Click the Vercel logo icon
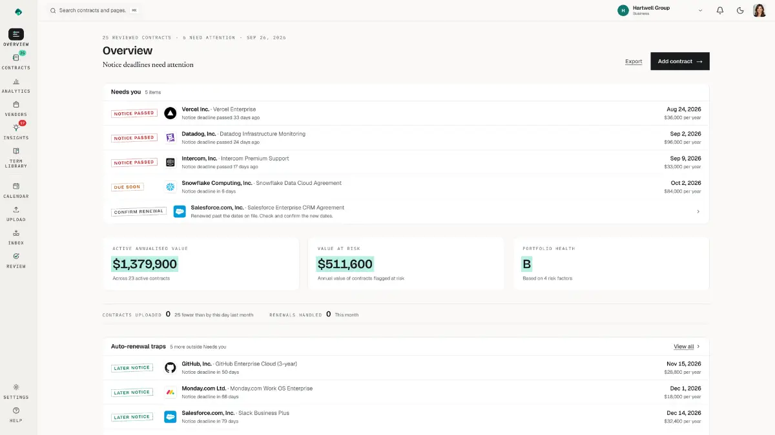This screenshot has height=435, width=775. [x=170, y=113]
